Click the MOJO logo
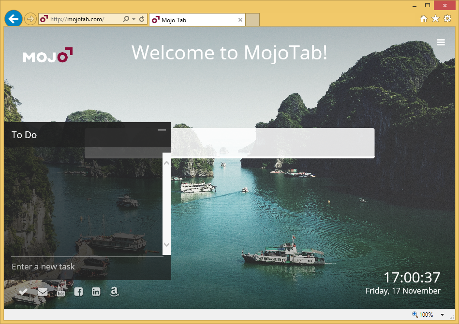This screenshot has width=459, height=324. [48, 55]
